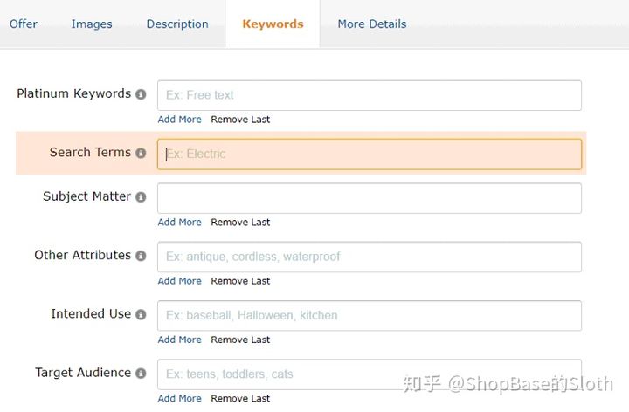The width and height of the screenshot is (629, 412).
Task: View help icon next to Other Attributes
Action: pos(141,256)
